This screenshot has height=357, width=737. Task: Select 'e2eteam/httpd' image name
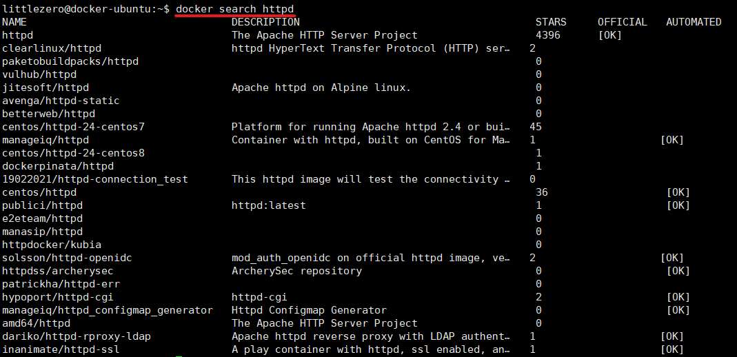coord(42,219)
